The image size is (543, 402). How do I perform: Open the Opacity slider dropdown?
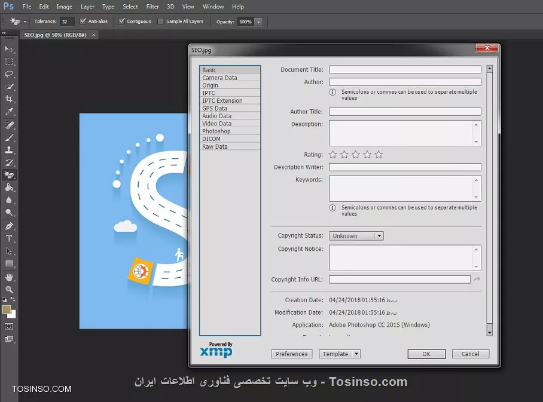[x=258, y=22]
